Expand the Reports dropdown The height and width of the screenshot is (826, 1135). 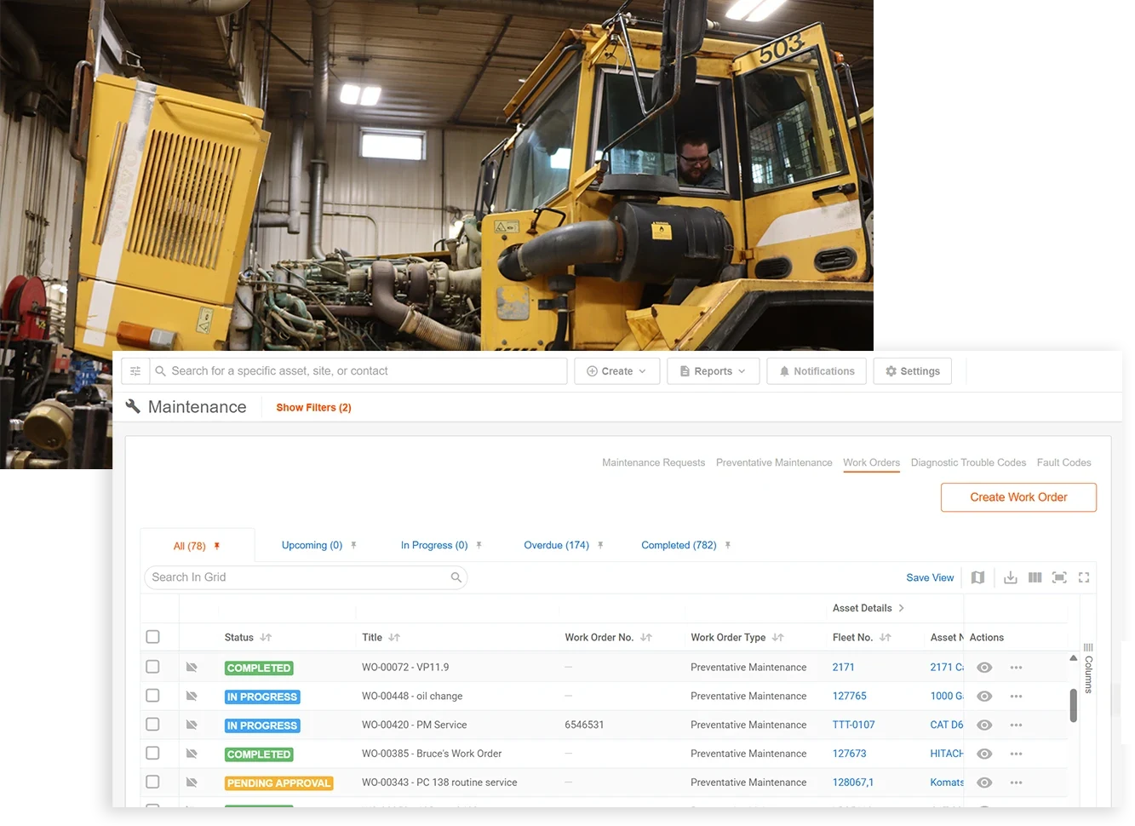(x=713, y=370)
